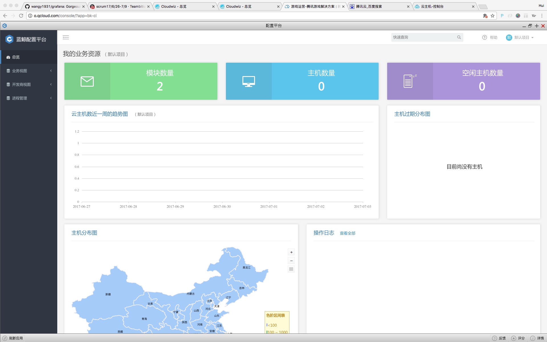Click the <100 legend color swatch

click(x=267, y=325)
